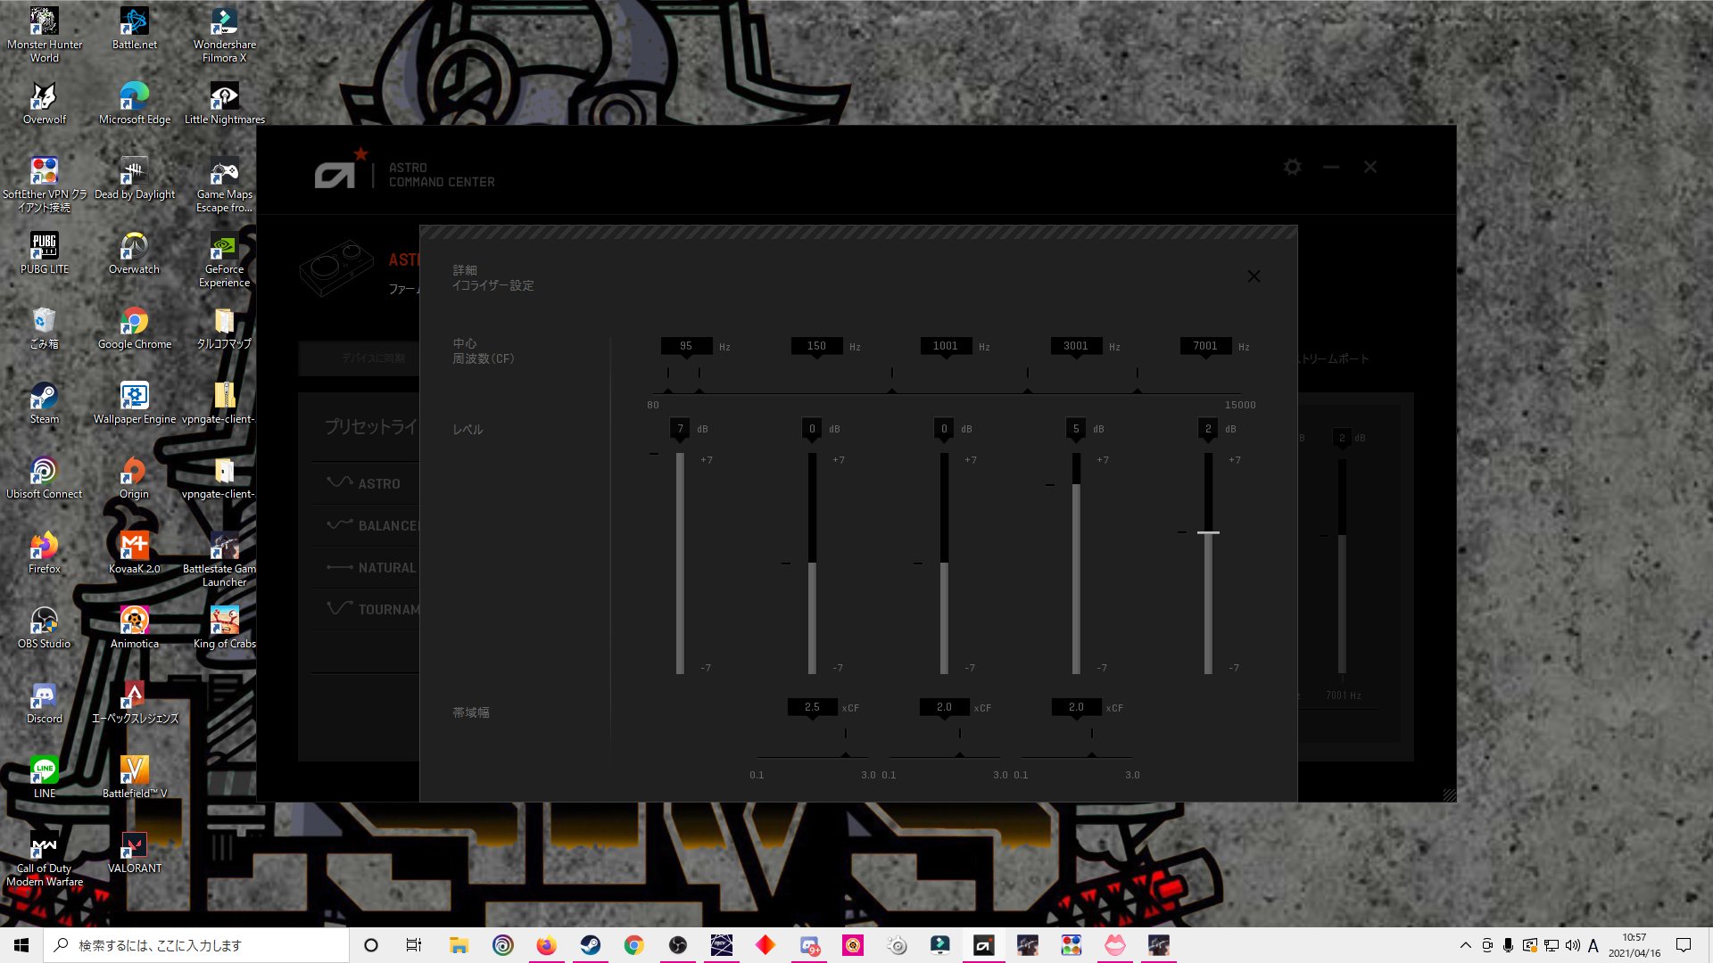Open Steam from the taskbar
1713x963 pixels.
point(590,945)
